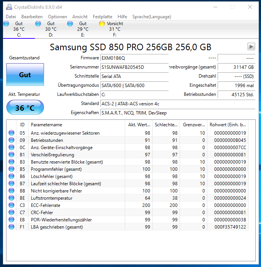
Task: Select drive E: blue status orb
Action: coord(70,24)
